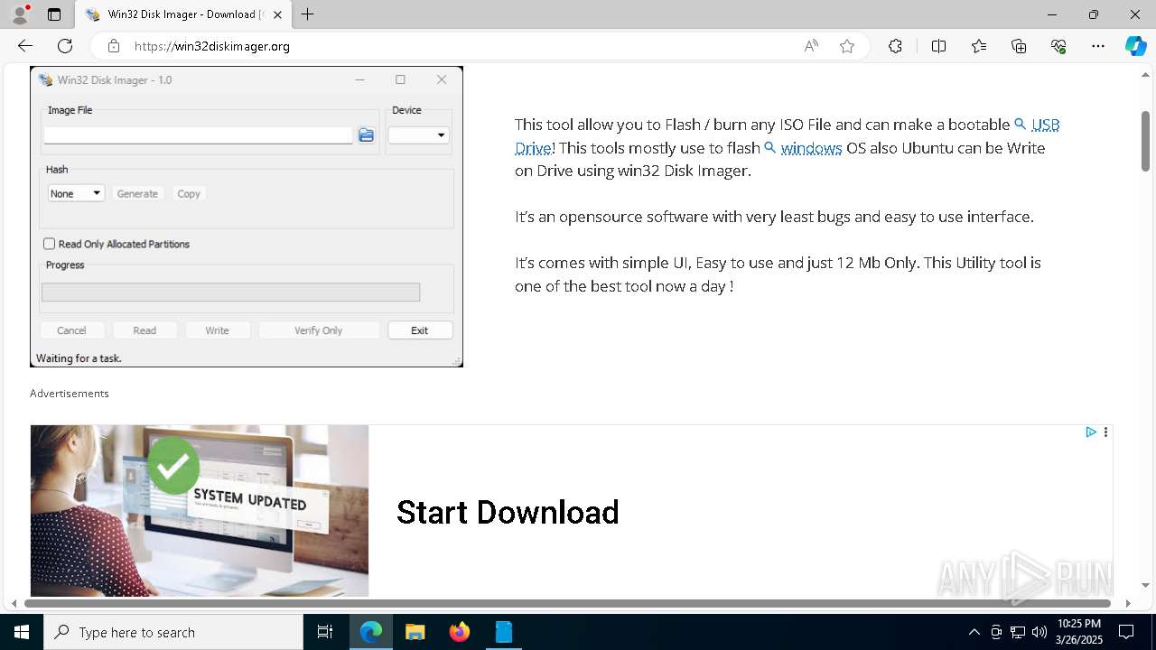1156x650 pixels.
Task: Click the Start Download ad headline
Action: (508, 512)
